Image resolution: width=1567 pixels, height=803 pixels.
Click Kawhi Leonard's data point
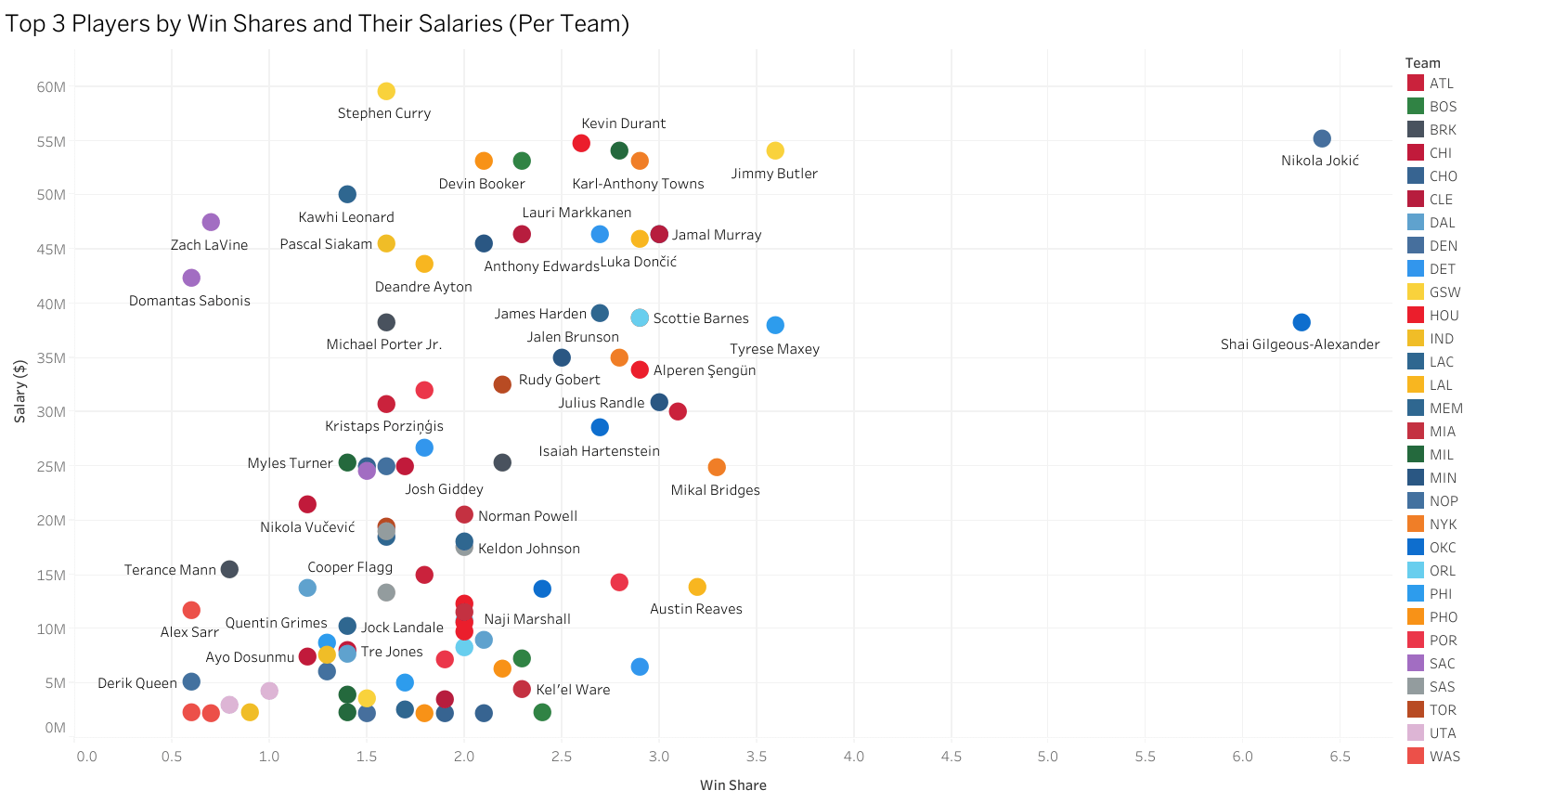coord(347,194)
